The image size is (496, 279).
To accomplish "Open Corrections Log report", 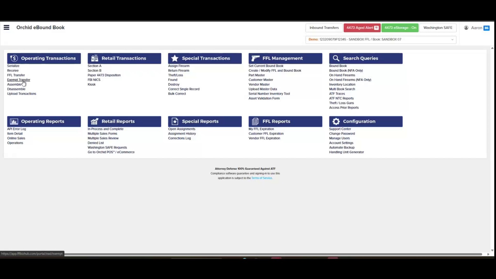I will click(179, 138).
